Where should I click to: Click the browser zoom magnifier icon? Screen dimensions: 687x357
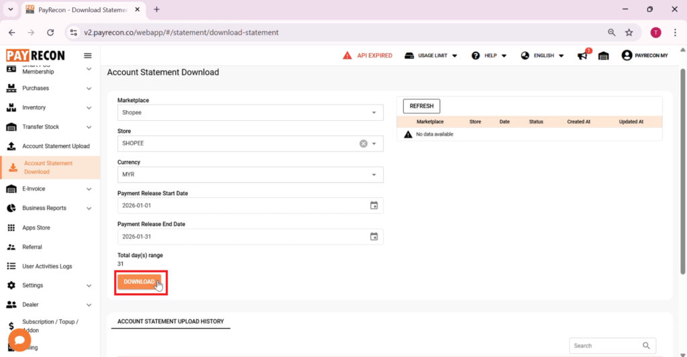coord(612,32)
